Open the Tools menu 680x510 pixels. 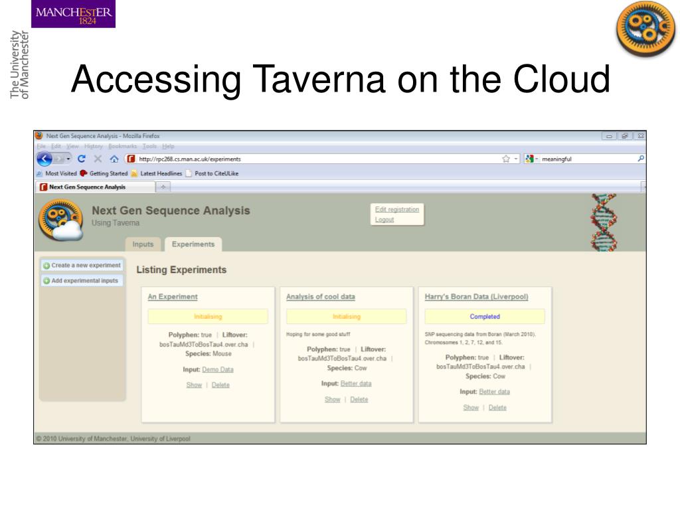(x=149, y=147)
